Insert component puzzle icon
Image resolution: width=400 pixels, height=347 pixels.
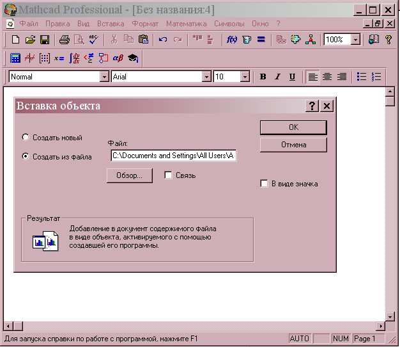(x=296, y=40)
